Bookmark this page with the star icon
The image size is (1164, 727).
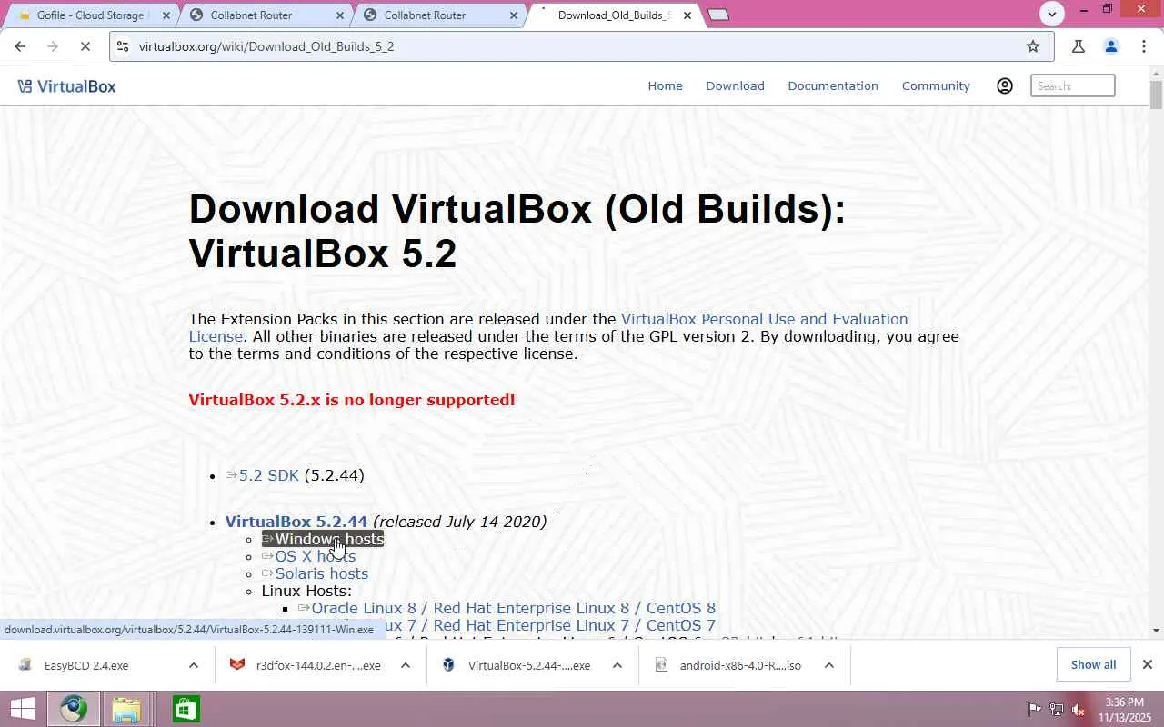(1033, 46)
